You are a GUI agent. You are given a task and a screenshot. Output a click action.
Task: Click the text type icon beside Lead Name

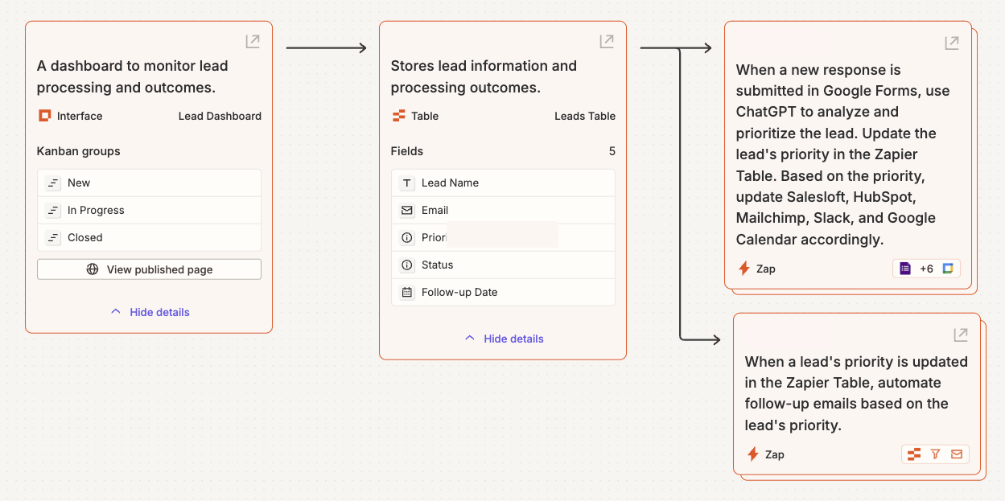pos(406,183)
